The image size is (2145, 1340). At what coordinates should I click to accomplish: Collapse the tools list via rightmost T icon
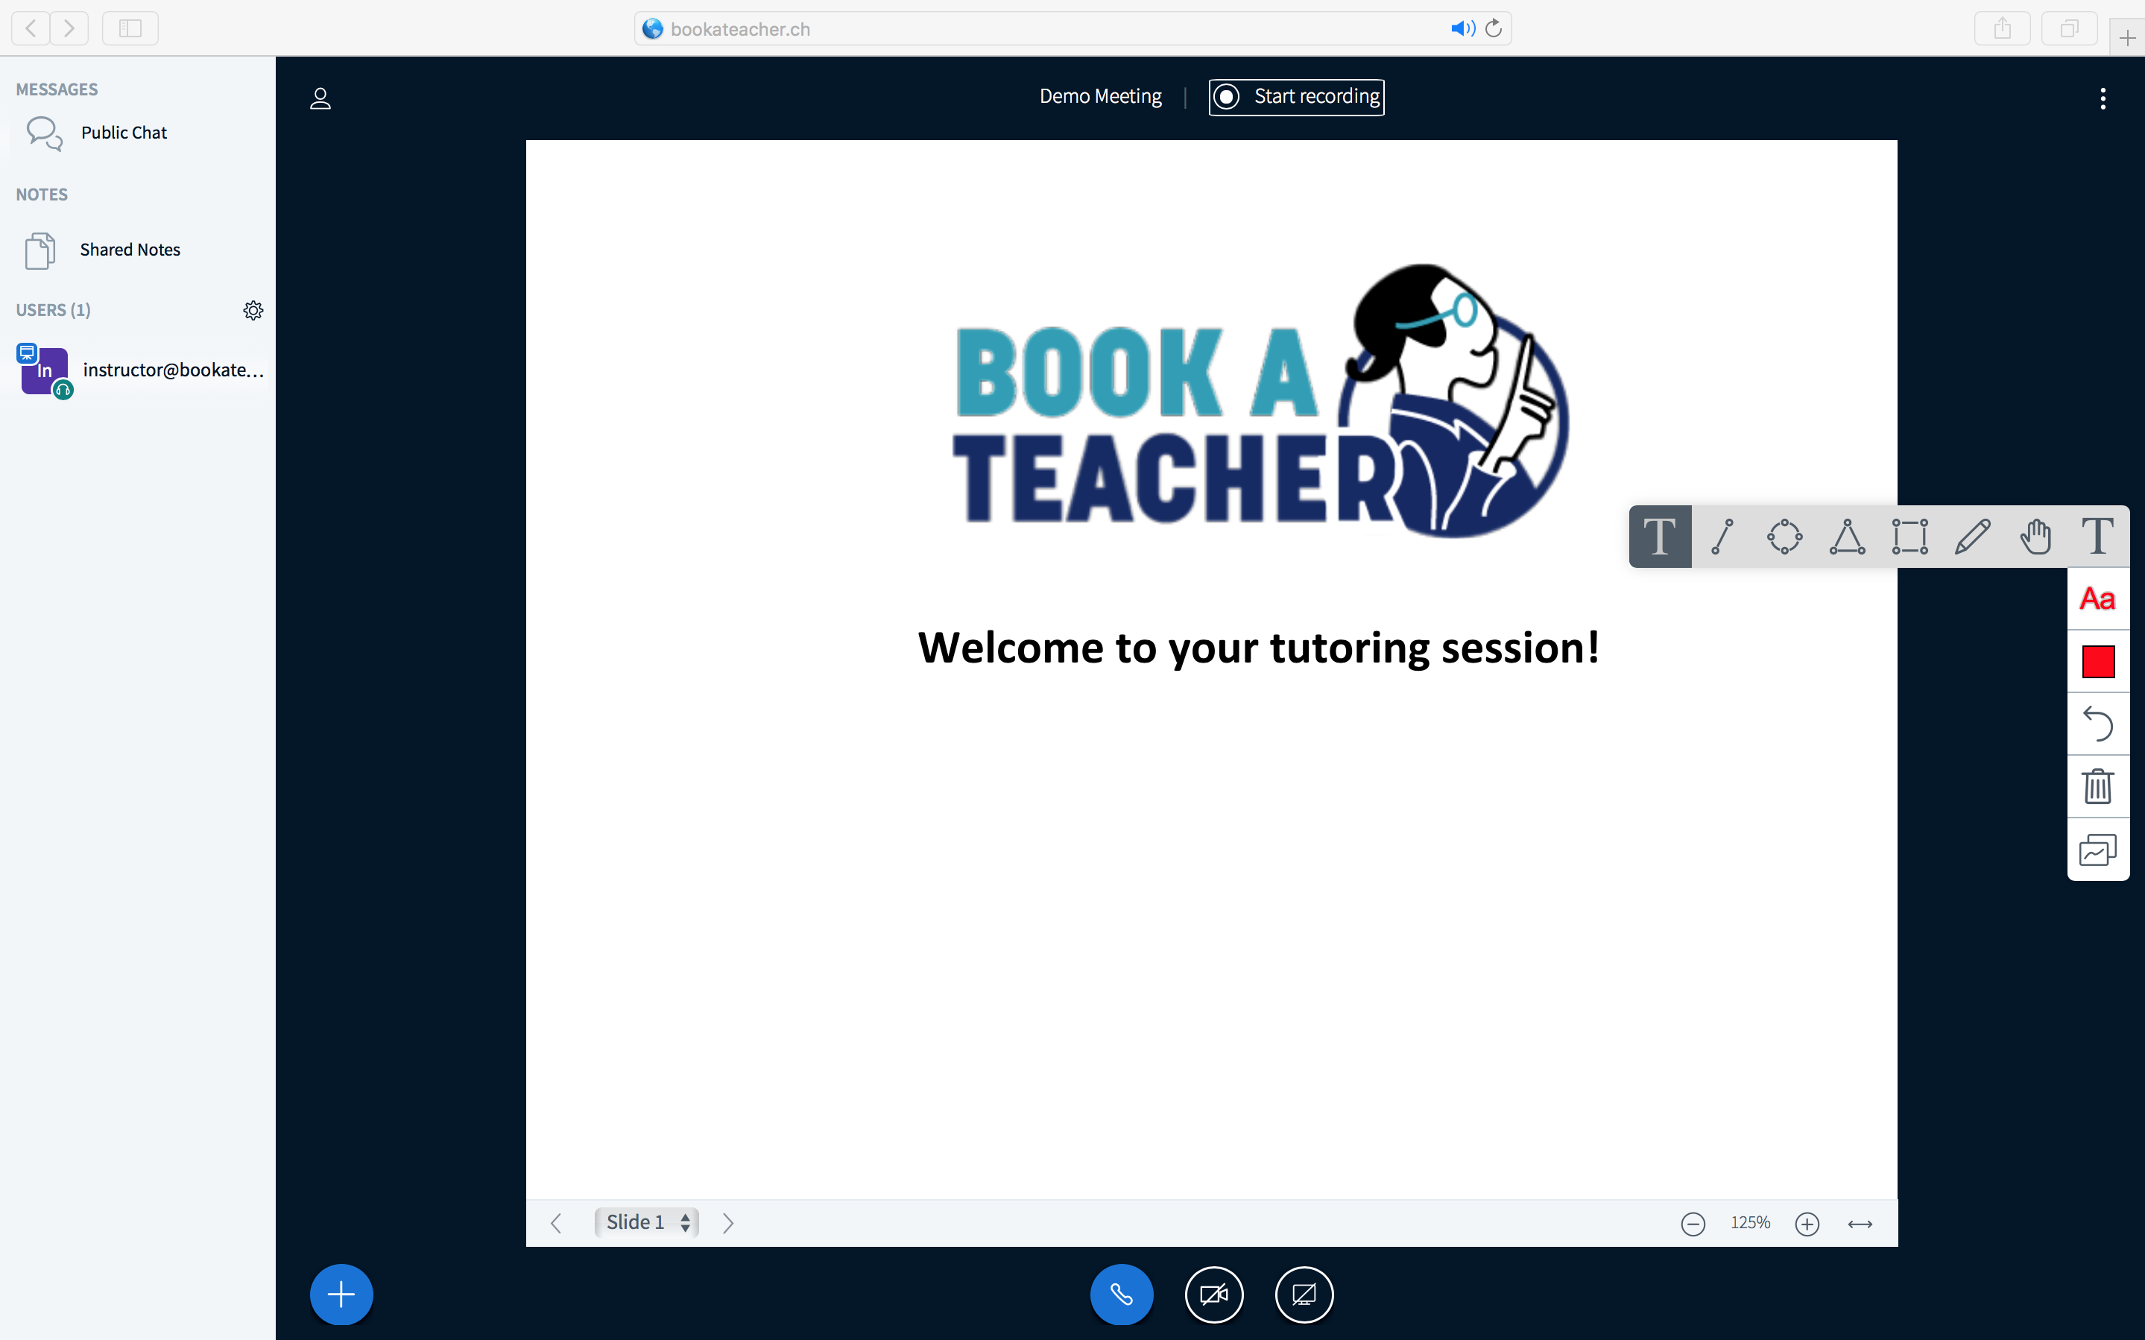[x=2098, y=536]
